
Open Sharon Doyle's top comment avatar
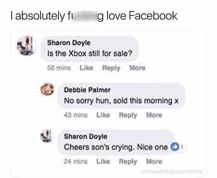point(27,46)
